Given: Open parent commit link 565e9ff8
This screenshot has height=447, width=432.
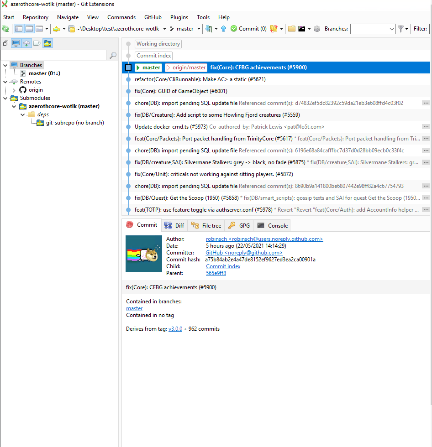Looking at the screenshot, I should (216, 273).
